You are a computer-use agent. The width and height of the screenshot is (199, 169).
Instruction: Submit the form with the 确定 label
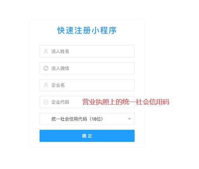pyautogui.click(x=87, y=136)
